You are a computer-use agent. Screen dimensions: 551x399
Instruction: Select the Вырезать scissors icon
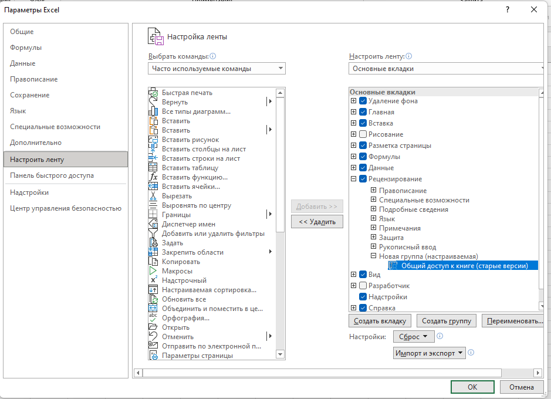(x=153, y=196)
